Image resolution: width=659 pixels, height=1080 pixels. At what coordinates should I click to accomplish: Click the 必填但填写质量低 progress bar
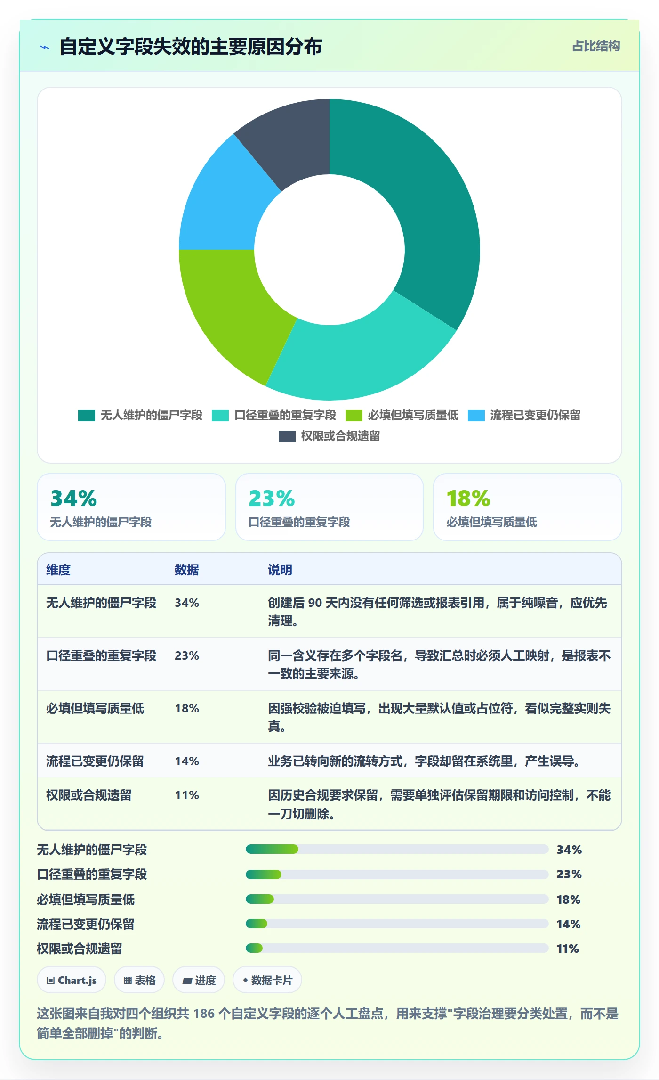pos(397,899)
